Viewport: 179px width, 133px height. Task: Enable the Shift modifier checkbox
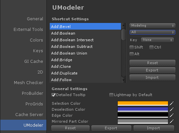tap(132, 47)
